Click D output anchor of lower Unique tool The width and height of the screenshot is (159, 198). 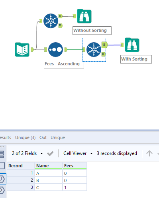[103, 54]
